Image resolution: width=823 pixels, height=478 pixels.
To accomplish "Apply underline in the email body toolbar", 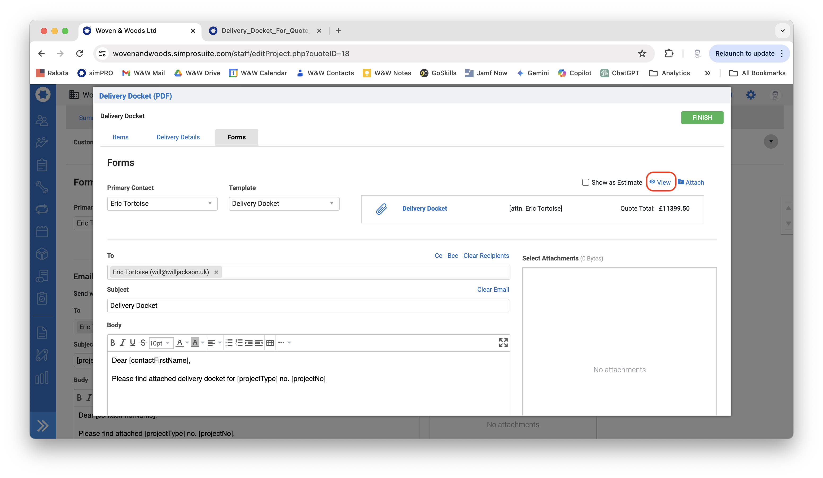I will 133,343.
